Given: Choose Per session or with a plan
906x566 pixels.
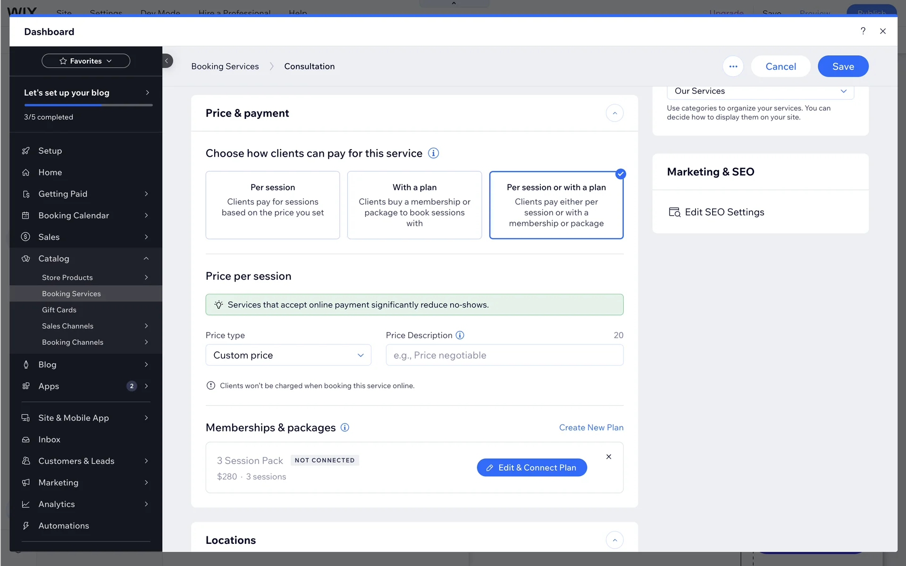Looking at the screenshot, I should pyautogui.click(x=556, y=205).
